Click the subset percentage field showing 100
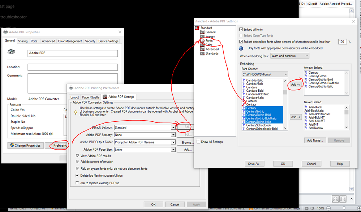Image resolution: width=361 pixels, height=212 pixels. click(x=342, y=42)
